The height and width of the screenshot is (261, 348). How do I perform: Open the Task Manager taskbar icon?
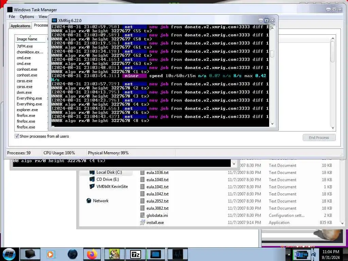tap(177, 254)
